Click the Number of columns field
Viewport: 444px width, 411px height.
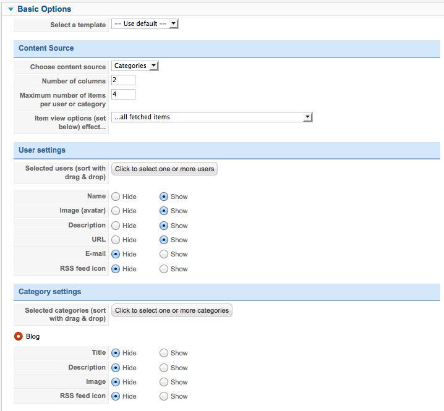click(123, 80)
